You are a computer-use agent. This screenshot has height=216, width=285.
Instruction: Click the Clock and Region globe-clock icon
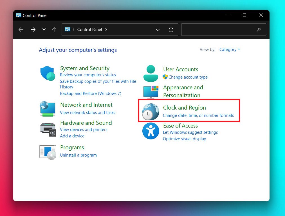coord(151,112)
